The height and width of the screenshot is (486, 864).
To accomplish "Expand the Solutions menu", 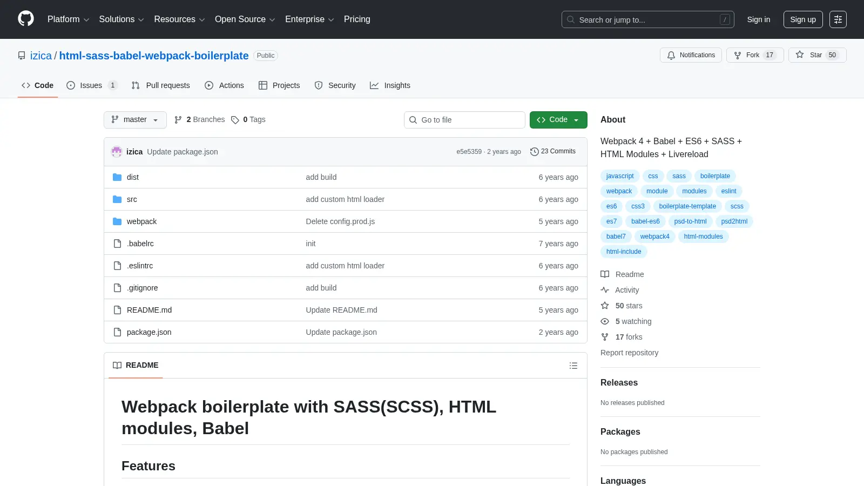I will (122, 19).
